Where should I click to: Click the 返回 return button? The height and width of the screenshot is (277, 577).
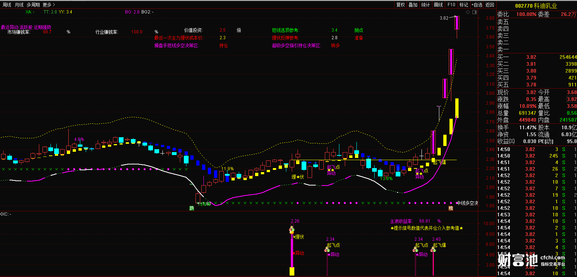coord(490,5)
